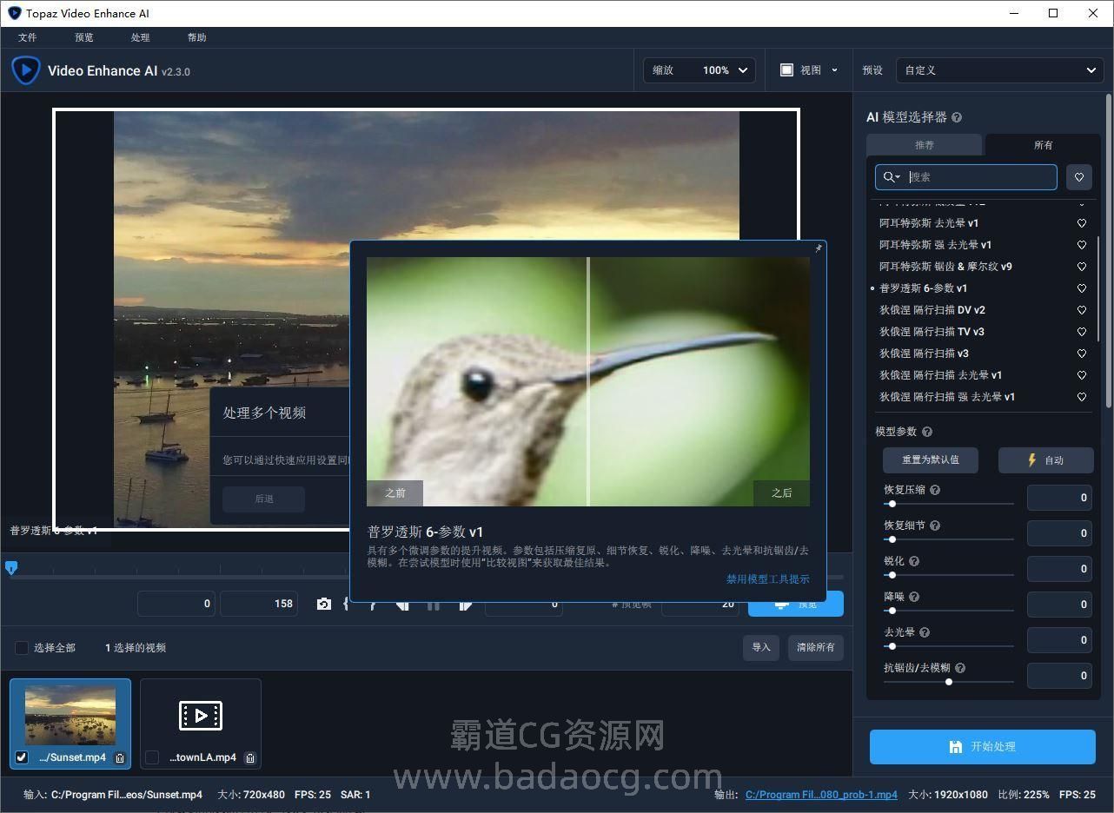Click help icon next to 模型参数
The height and width of the screenshot is (813, 1114).
click(x=927, y=432)
